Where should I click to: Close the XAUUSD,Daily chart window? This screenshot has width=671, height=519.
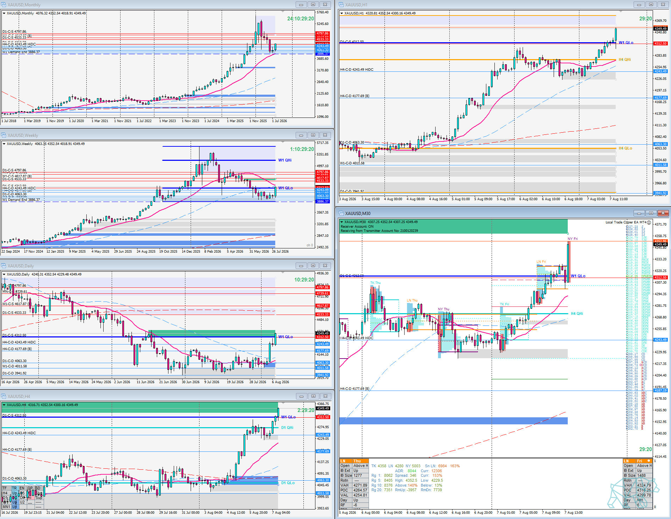325,266
